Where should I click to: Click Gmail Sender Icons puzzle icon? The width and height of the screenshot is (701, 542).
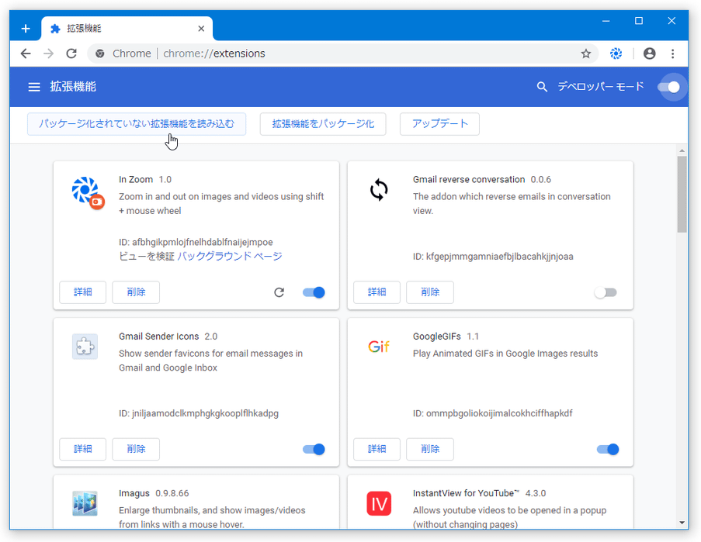(x=85, y=347)
